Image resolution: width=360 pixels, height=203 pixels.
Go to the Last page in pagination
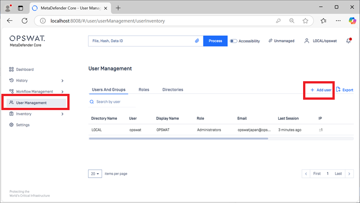tap(338, 174)
